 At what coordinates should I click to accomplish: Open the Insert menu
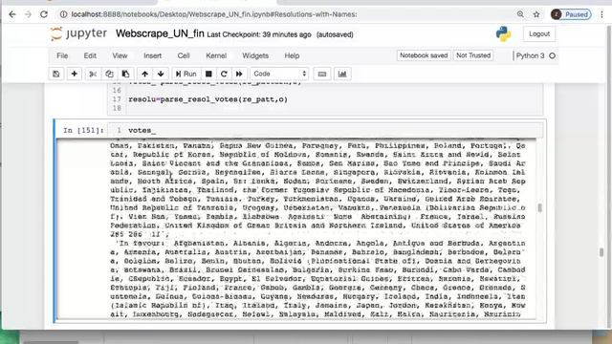tap(152, 55)
